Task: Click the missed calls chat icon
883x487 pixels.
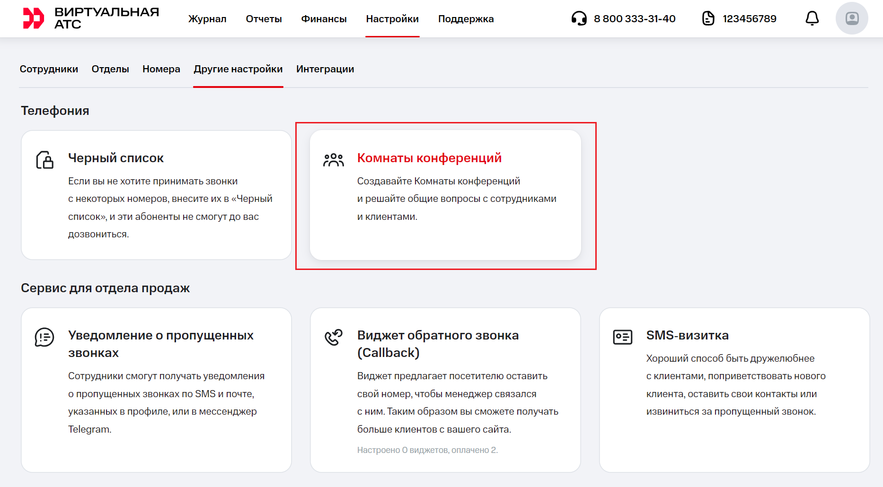Action: pos(44,337)
